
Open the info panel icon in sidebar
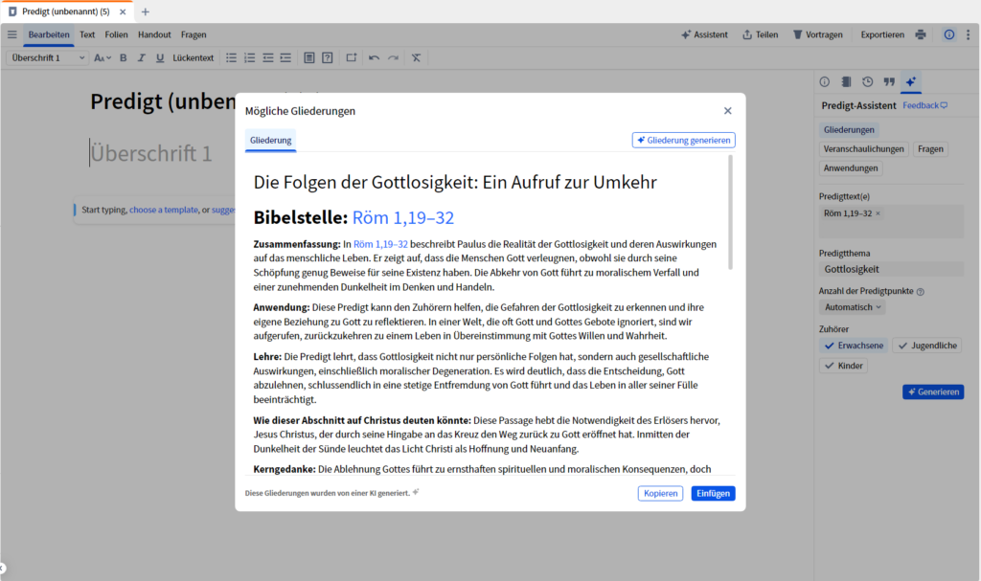825,81
